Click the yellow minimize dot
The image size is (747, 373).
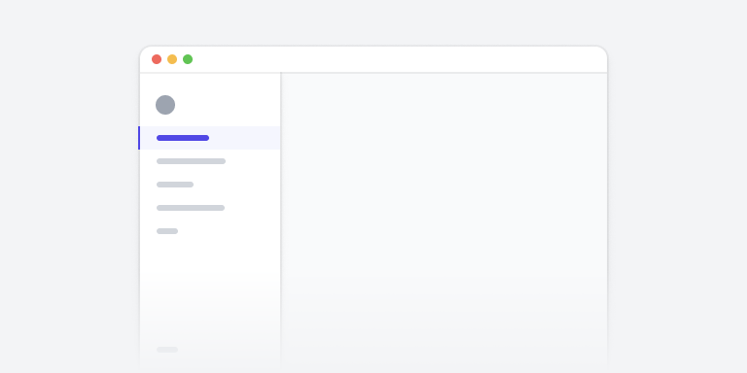(x=172, y=59)
